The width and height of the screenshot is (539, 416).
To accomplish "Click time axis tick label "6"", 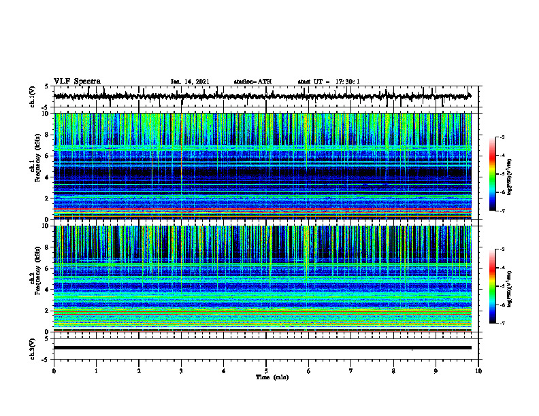I will pos(308,371).
